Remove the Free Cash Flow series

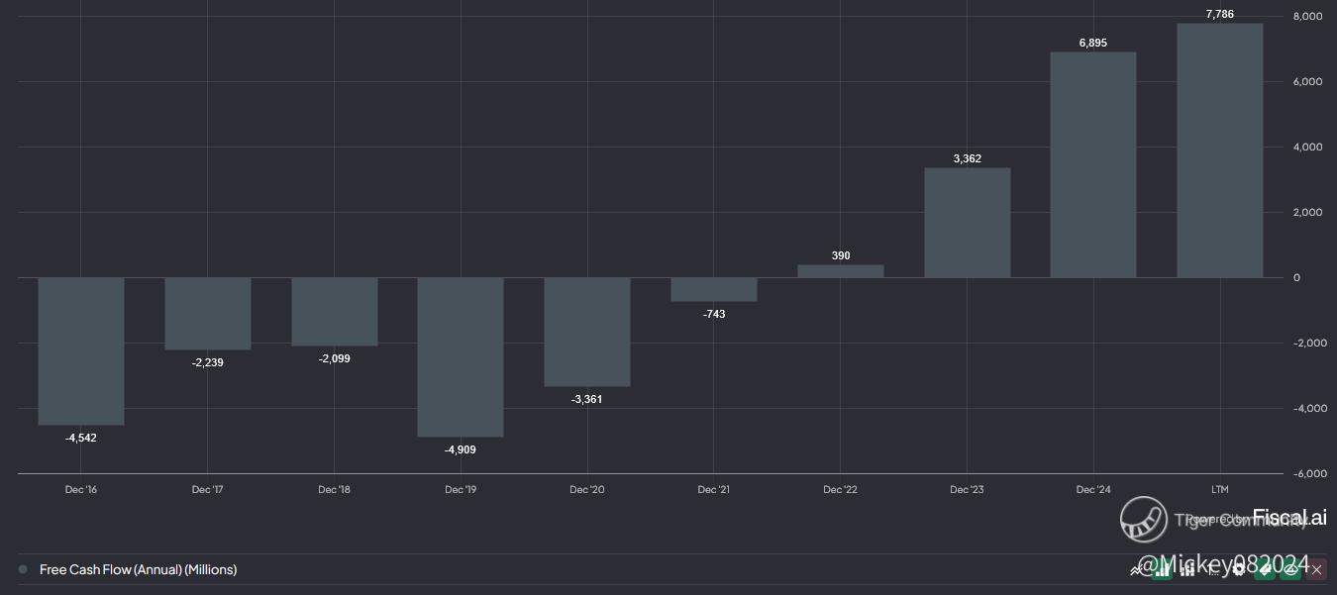tap(1316, 570)
